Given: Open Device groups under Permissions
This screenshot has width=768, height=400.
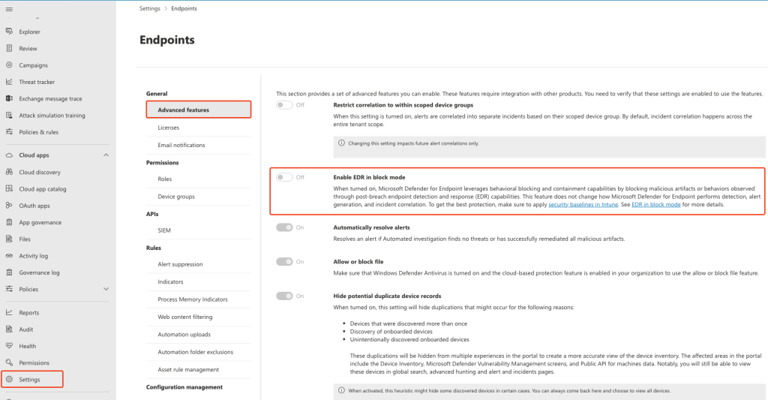Looking at the screenshot, I should click(175, 197).
